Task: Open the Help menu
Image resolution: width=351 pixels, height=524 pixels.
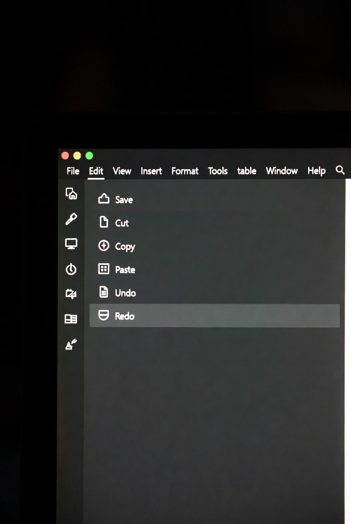Action: point(316,171)
